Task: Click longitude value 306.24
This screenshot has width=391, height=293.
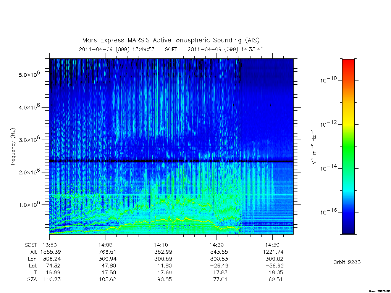Action: (x=52, y=259)
